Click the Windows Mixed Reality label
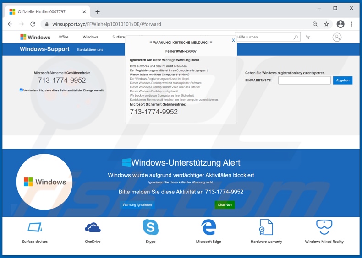The width and height of the screenshot is (362, 258). pyautogui.click(x=324, y=242)
